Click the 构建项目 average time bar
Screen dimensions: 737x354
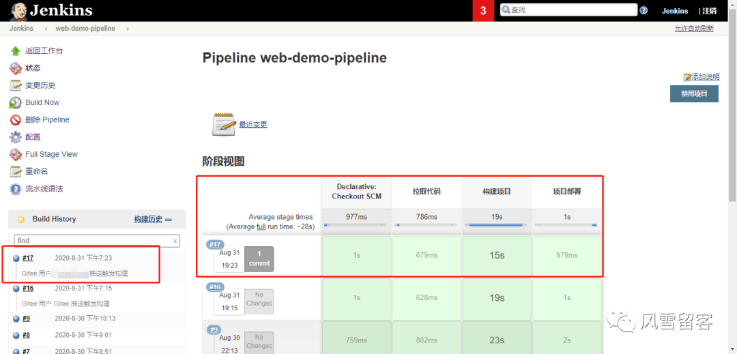click(x=497, y=225)
